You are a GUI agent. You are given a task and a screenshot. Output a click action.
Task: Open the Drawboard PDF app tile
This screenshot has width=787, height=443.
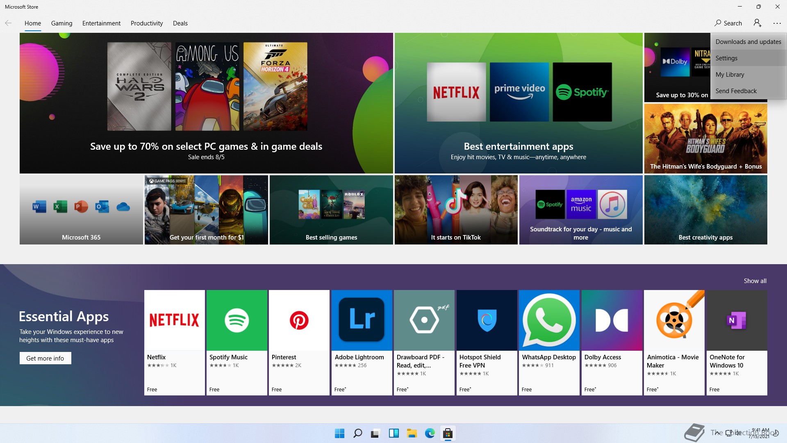(424, 343)
